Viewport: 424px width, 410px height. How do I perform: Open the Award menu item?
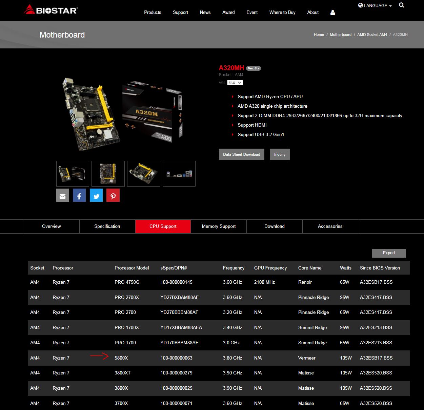(228, 12)
